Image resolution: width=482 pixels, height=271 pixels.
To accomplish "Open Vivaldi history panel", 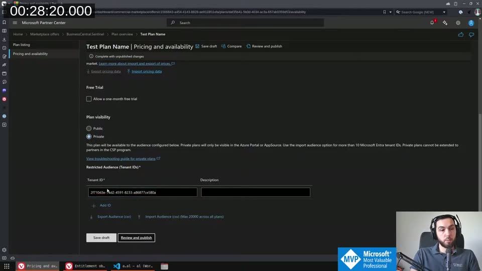I will coord(5,48).
